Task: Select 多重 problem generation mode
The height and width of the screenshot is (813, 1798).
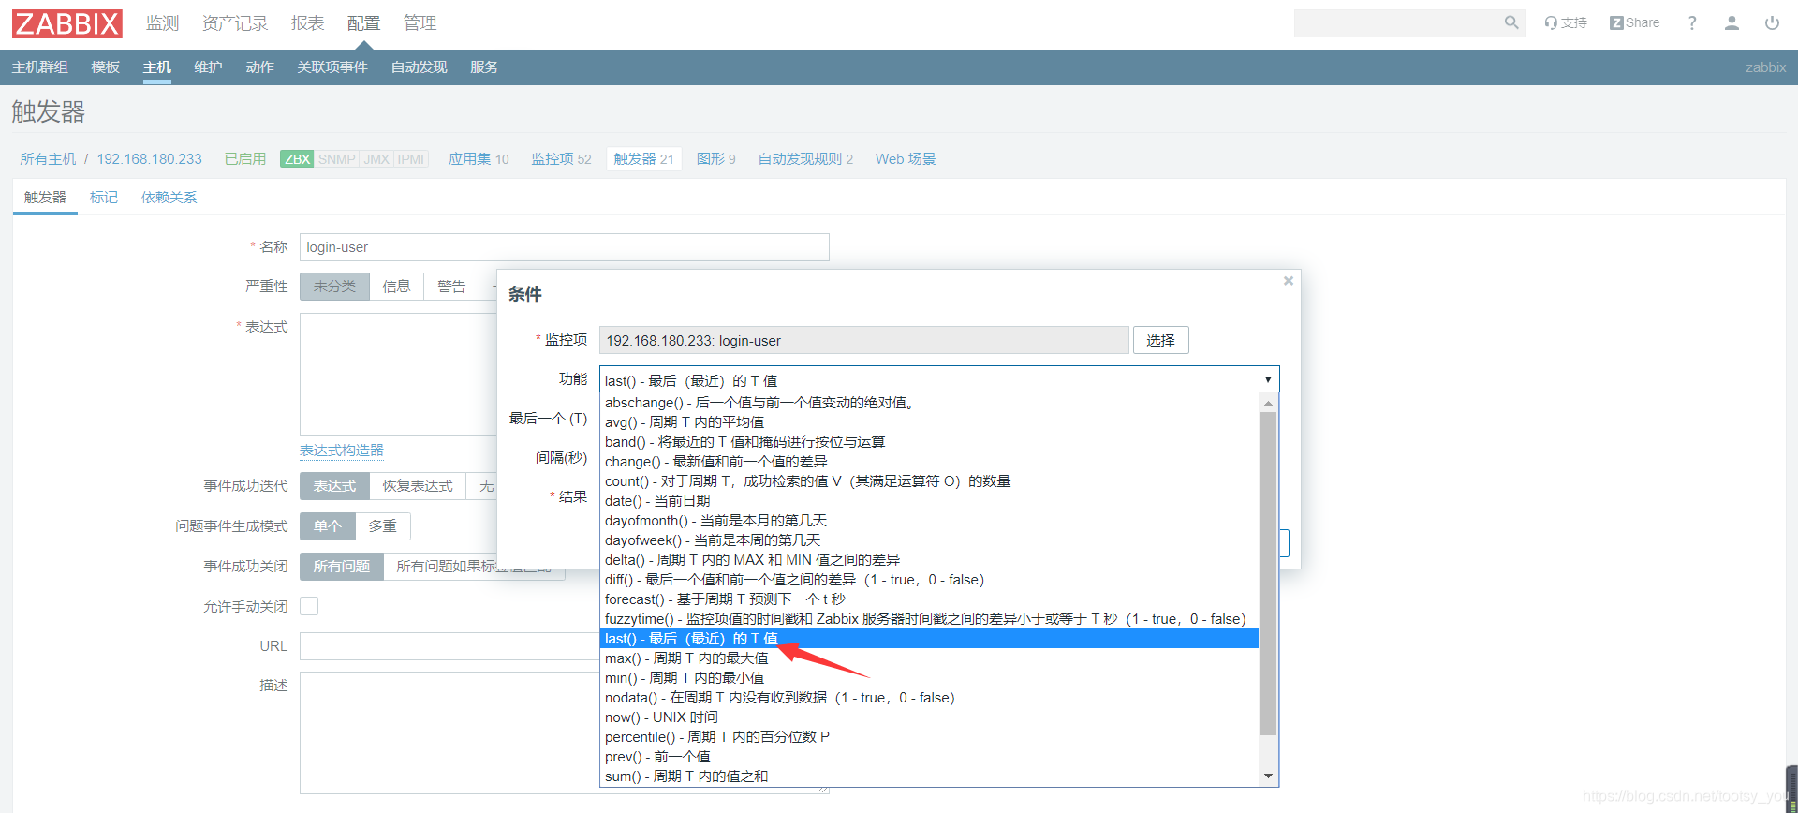Action: pos(382,526)
